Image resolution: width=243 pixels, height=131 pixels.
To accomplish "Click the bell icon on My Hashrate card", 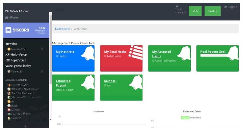I will [88, 53].
